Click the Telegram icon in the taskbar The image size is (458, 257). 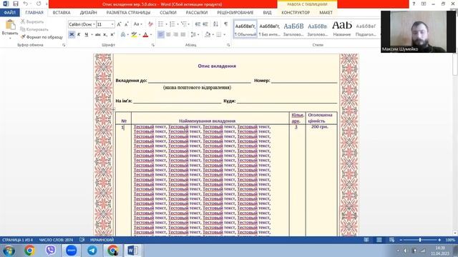[92, 251]
